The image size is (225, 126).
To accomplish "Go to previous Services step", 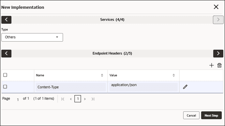I will point(6,20).
